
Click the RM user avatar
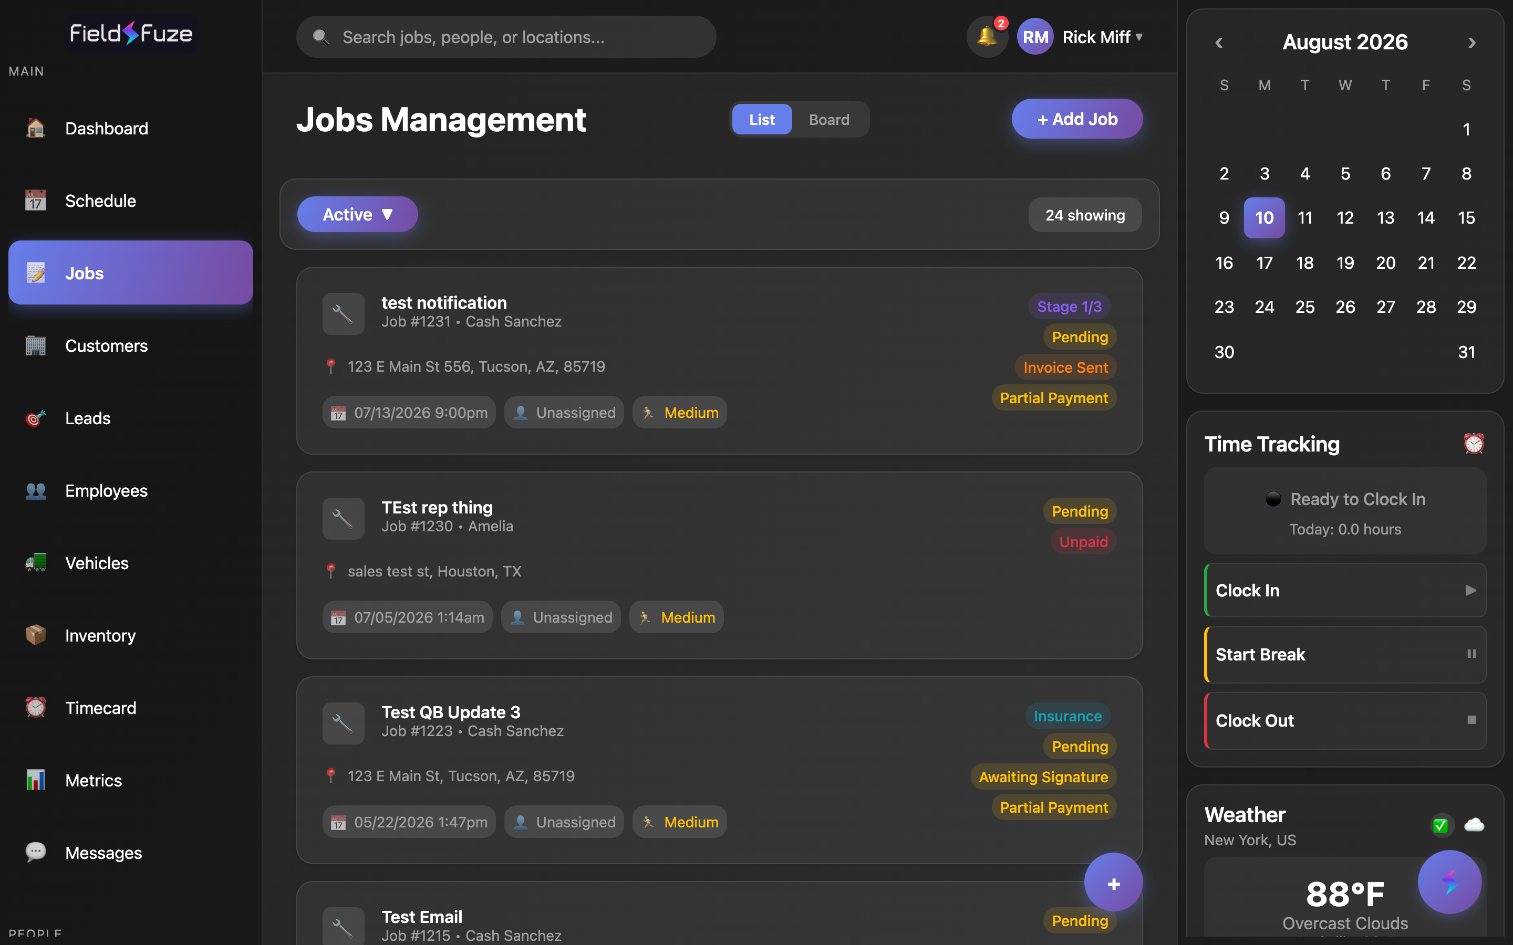(1035, 37)
